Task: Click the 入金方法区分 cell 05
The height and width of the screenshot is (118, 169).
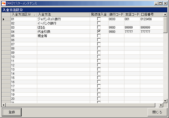Action: [x=24, y=36]
